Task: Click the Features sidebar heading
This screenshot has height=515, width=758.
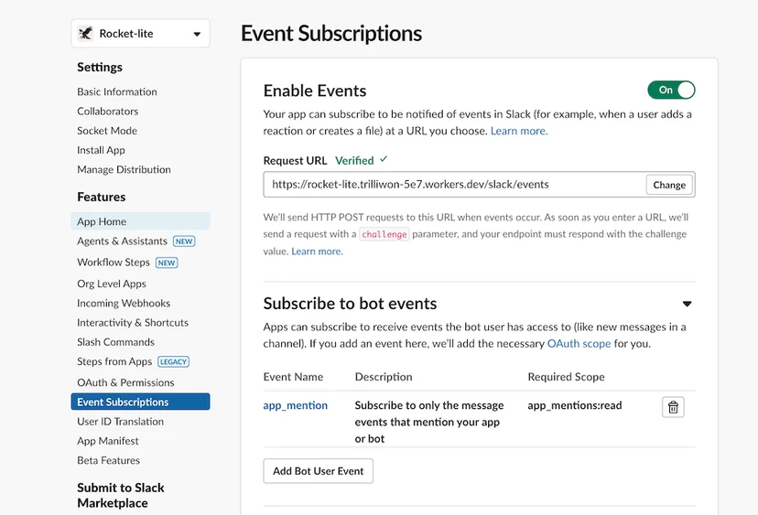Action: [102, 197]
